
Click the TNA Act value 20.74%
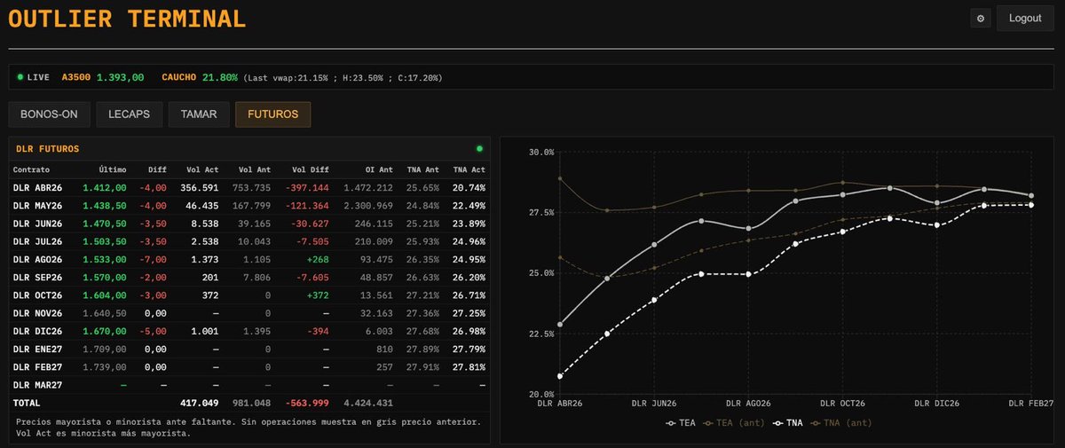(x=469, y=188)
